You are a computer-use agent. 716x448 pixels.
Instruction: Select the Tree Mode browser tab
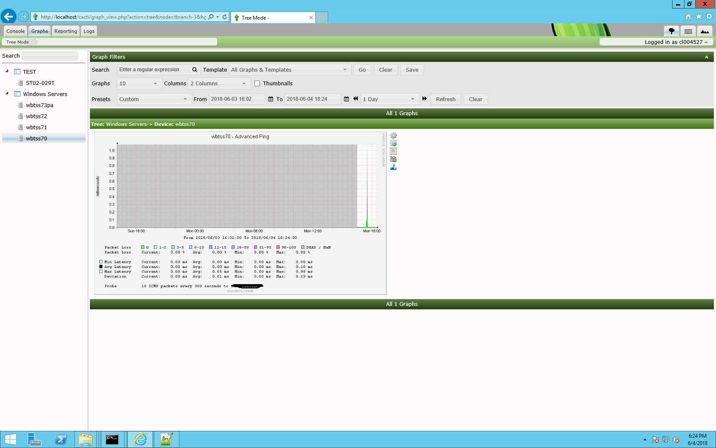click(274, 17)
